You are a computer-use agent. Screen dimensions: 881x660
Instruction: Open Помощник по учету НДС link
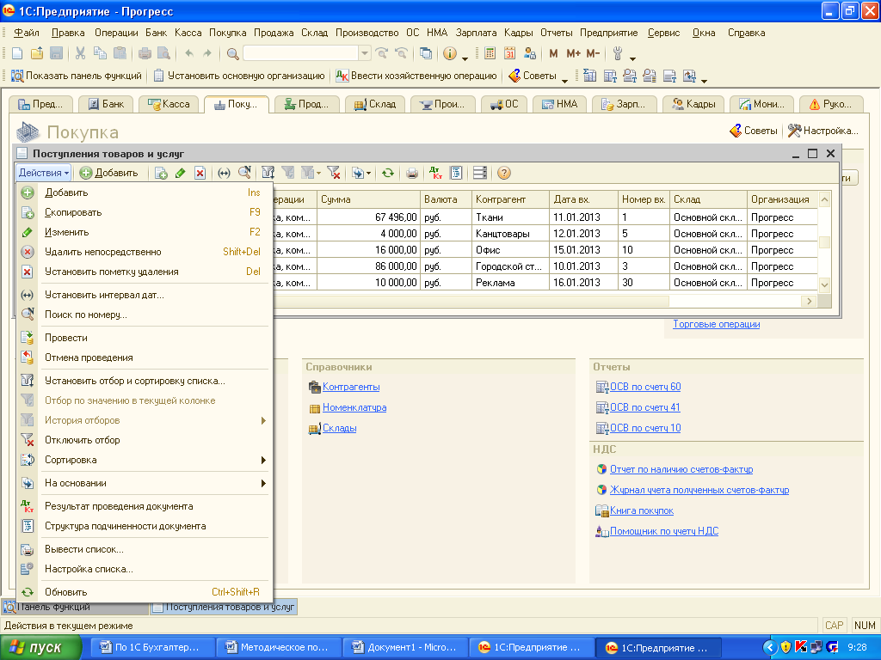(664, 531)
